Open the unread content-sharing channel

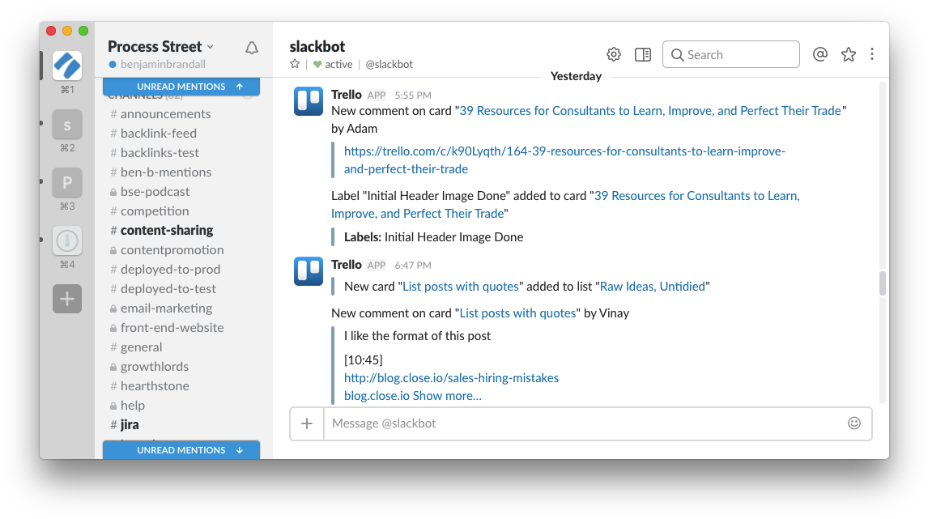161,230
